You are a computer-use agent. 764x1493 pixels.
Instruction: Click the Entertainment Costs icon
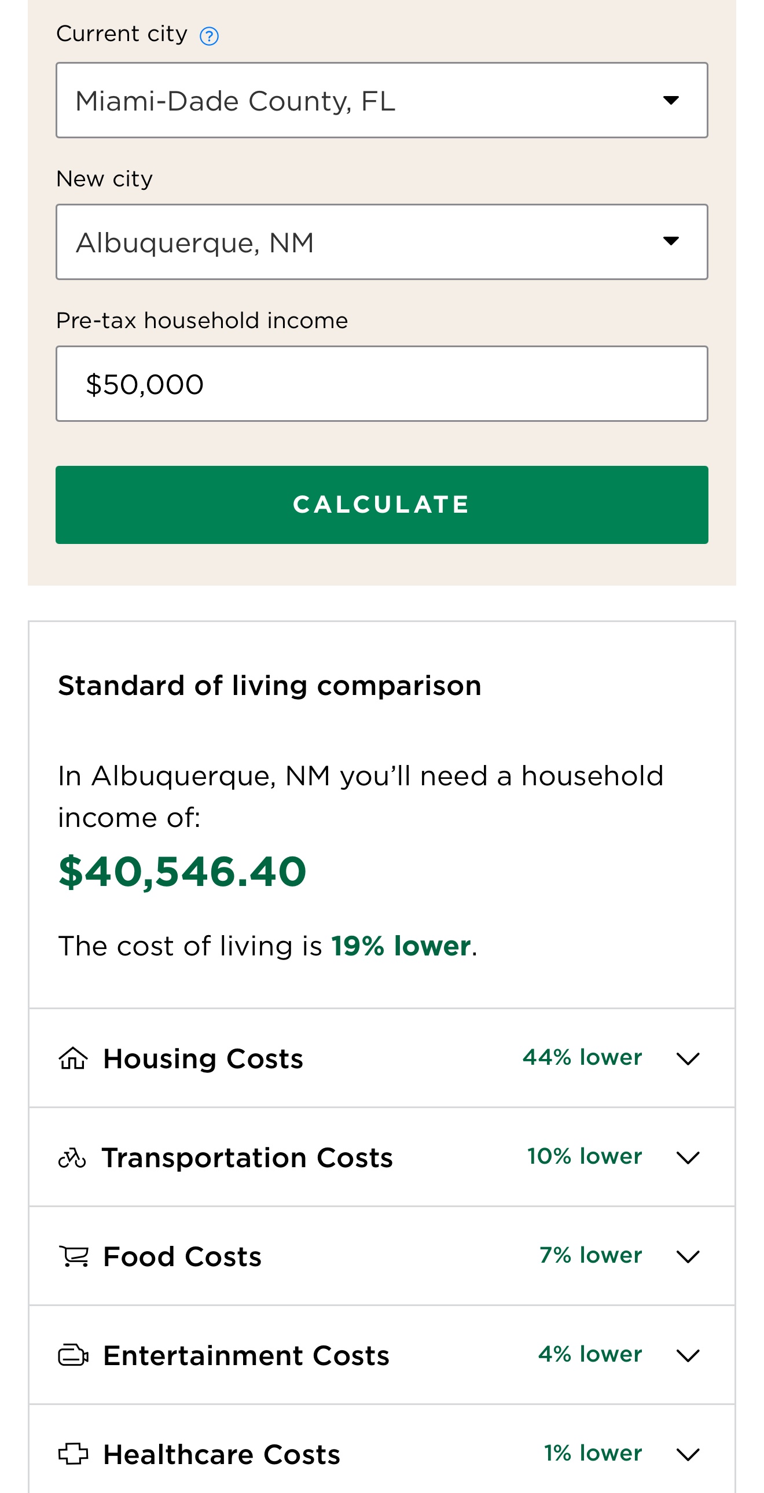pos(74,1356)
